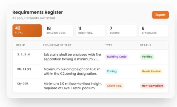The width and height of the screenshot is (177, 107).
Task: Click the green Verified status badge
Action: pyautogui.click(x=147, y=57)
